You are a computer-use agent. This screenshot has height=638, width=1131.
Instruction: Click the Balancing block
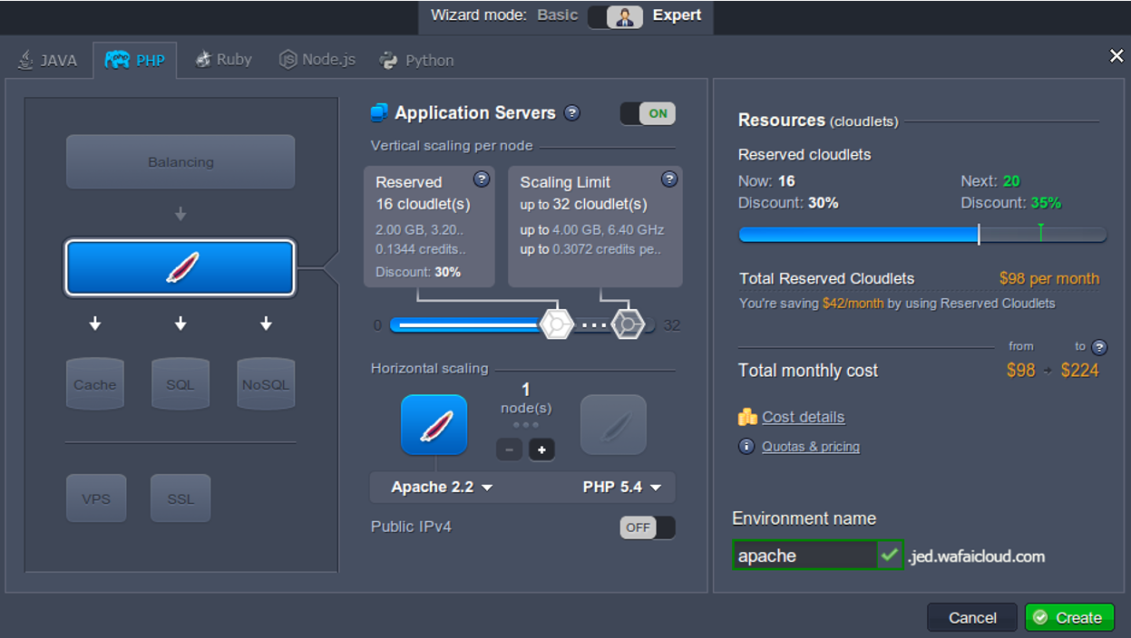click(180, 161)
